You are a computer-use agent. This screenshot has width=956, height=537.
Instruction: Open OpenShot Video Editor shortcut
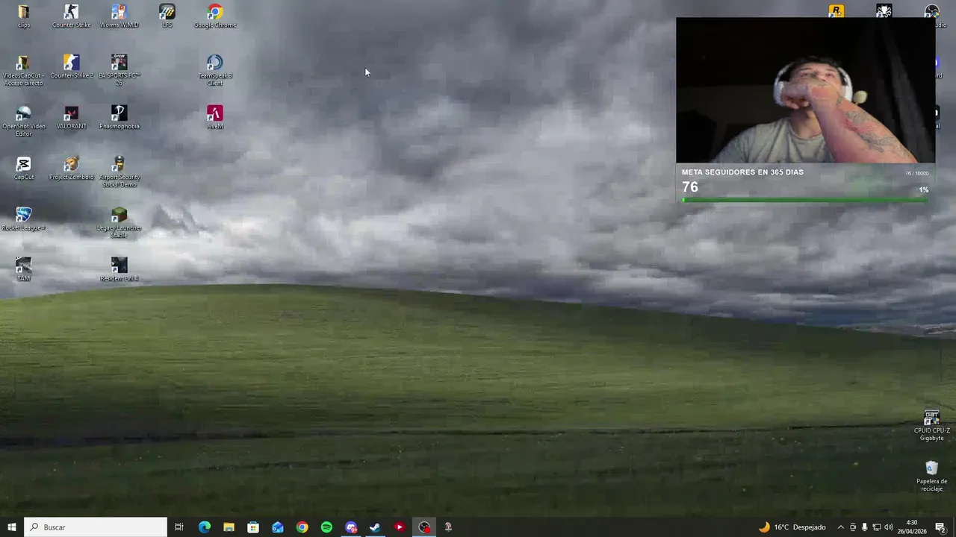pos(24,121)
